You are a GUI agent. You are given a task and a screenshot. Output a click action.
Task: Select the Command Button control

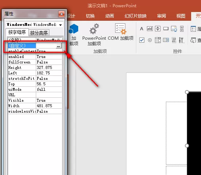pyautogui.click(x=166, y=28)
